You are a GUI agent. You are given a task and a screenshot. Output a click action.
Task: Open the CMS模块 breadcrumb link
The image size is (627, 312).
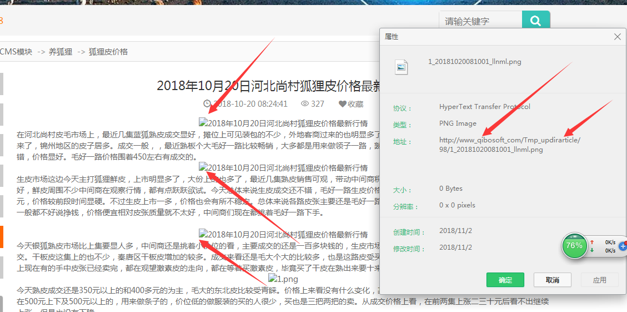tap(16, 52)
